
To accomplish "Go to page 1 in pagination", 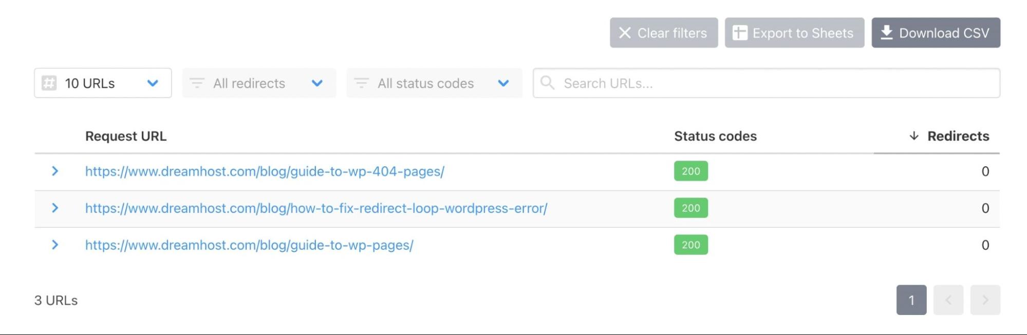I will coord(911,300).
